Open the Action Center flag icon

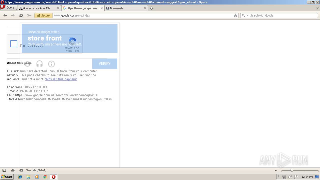(296, 177)
